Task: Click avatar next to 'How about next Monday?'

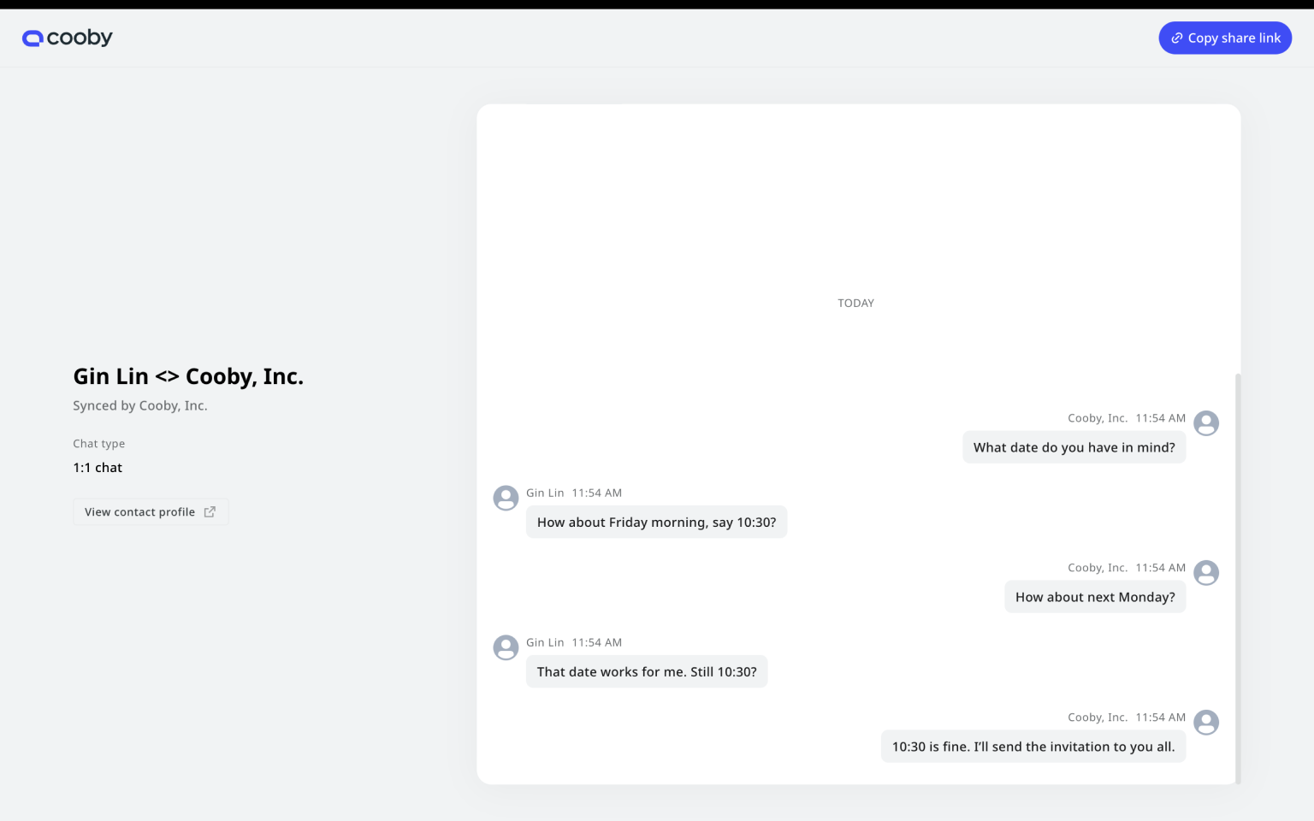Action: point(1206,572)
